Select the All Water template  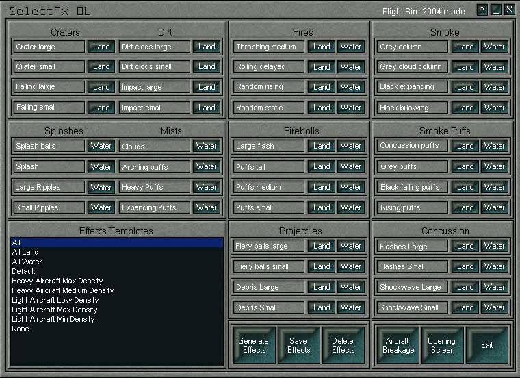tap(117, 262)
